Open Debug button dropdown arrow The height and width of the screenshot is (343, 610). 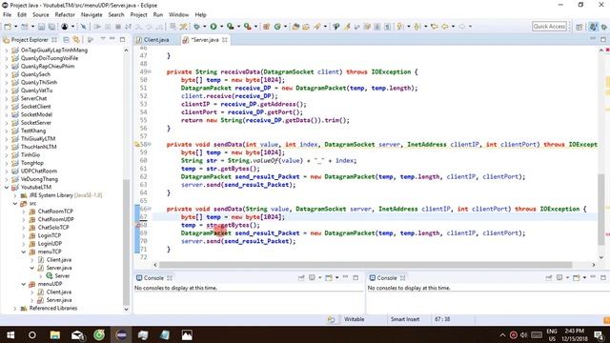[x=204, y=27]
